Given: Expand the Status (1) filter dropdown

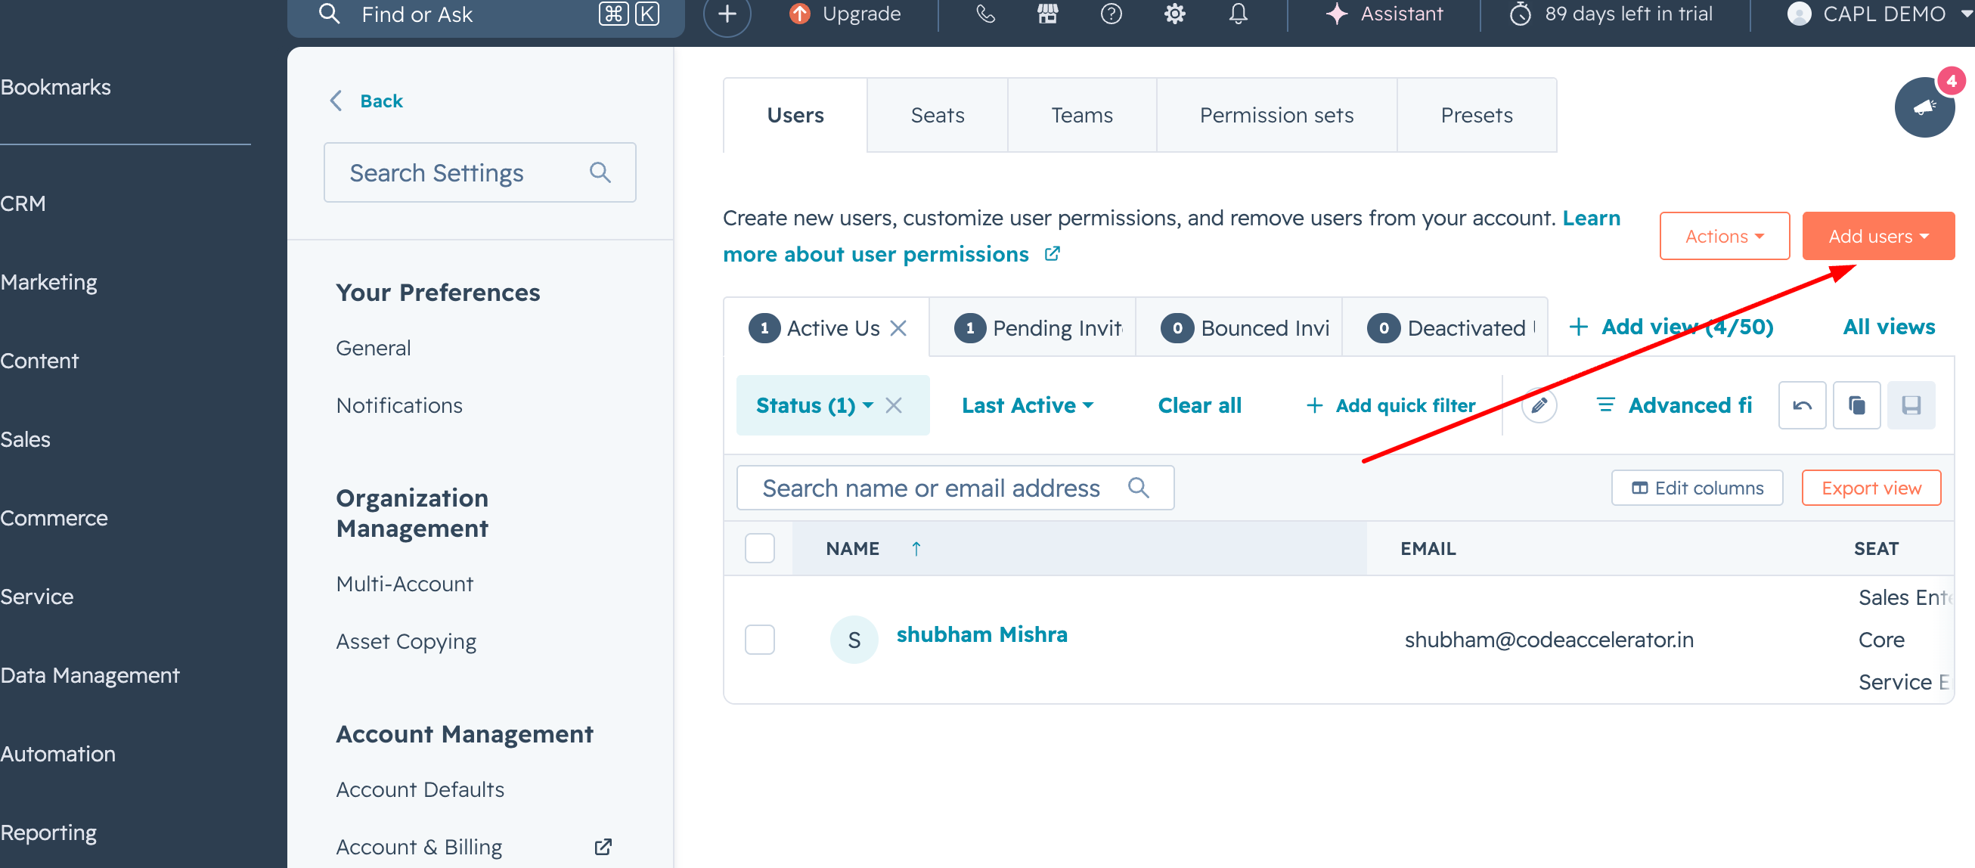Looking at the screenshot, I should [814, 405].
